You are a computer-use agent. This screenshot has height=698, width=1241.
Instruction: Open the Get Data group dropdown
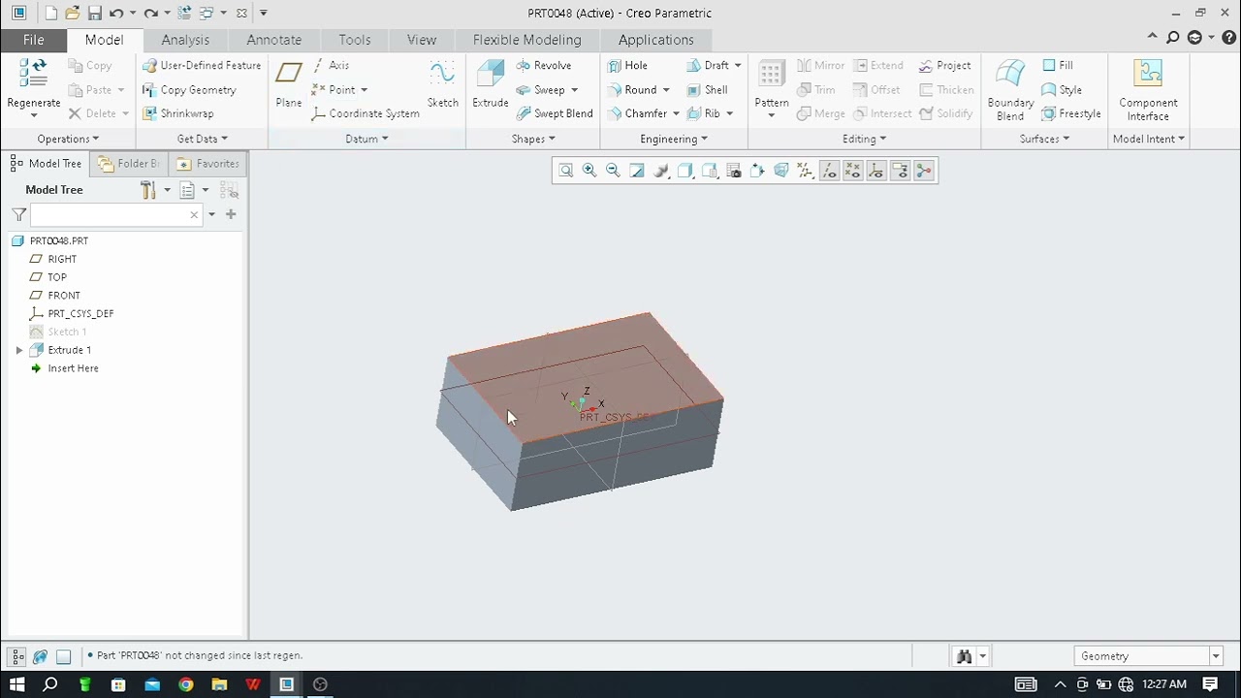pos(203,139)
